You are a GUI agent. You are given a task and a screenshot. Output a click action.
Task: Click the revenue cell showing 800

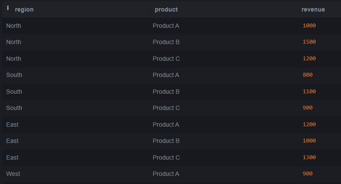tap(307, 75)
